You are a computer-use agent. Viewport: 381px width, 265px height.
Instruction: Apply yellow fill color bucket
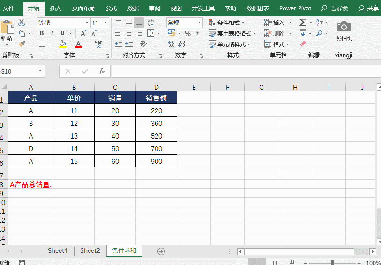[x=62, y=44]
